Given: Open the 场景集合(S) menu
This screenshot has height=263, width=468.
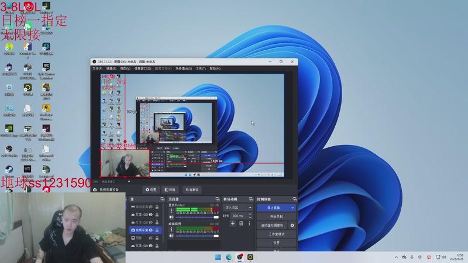Looking at the screenshot, I should (x=184, y=68).
